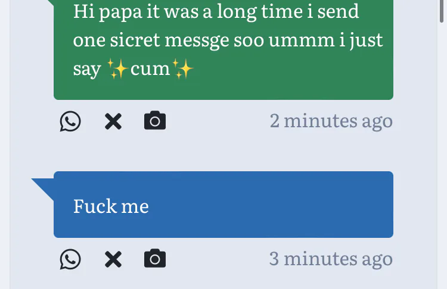Click the X share icon under green message

(113, 121)
